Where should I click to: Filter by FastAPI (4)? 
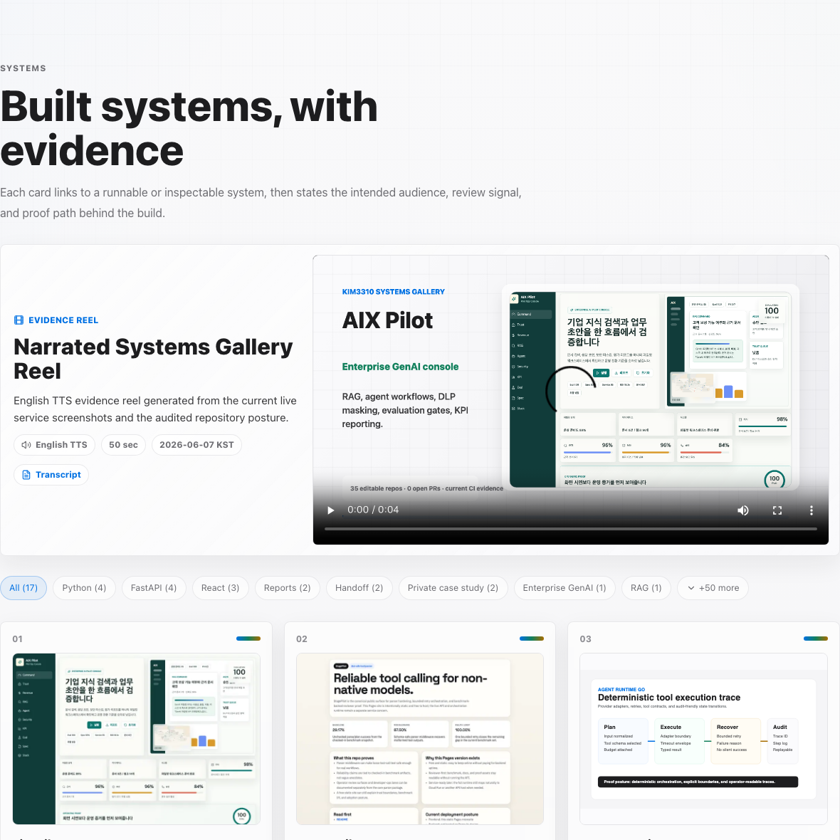click(x=154, y=588)
